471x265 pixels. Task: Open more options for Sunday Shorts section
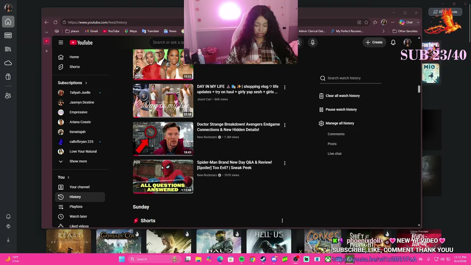282,220
